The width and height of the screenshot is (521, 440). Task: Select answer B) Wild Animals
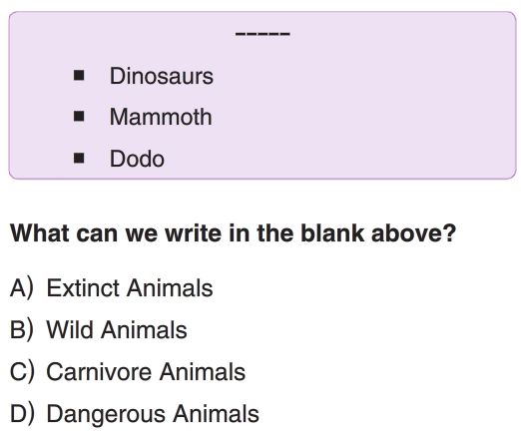(99, 330)
